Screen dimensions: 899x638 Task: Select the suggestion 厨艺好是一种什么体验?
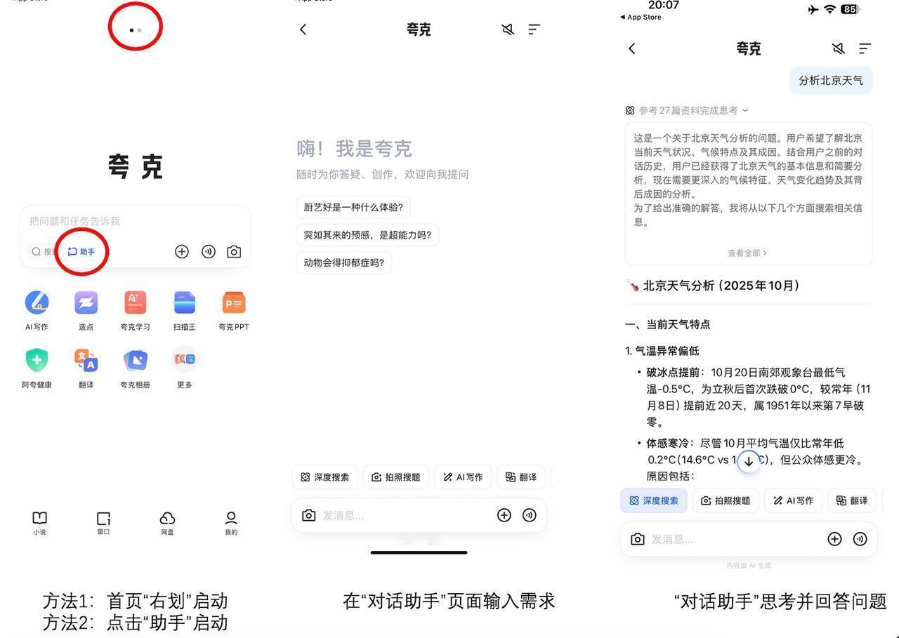tap(353, 207)
